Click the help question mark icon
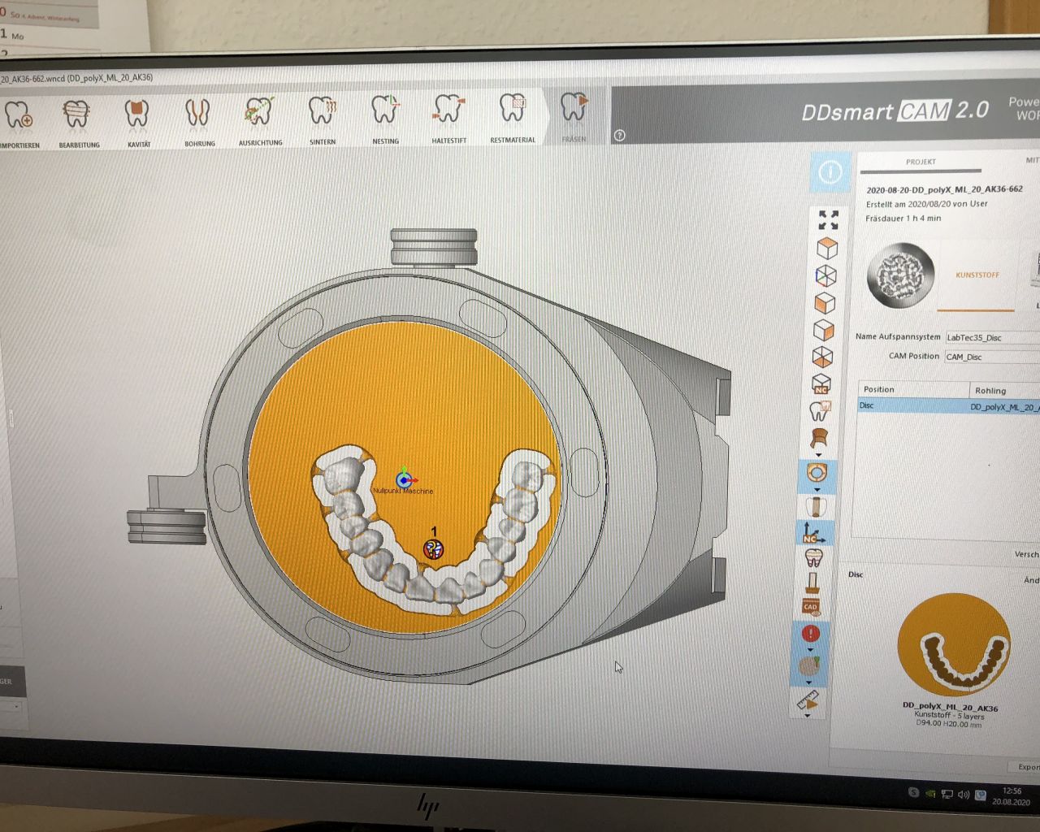The width and height of the screenshot is (1040, 832). (620, 136)
